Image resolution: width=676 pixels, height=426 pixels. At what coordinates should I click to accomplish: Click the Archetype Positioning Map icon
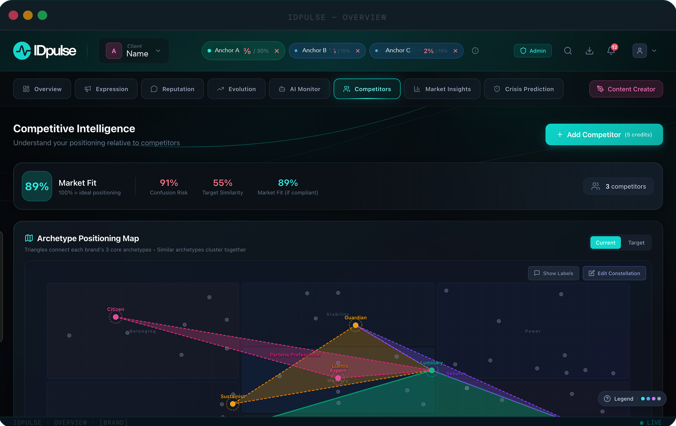pos(29,238)
